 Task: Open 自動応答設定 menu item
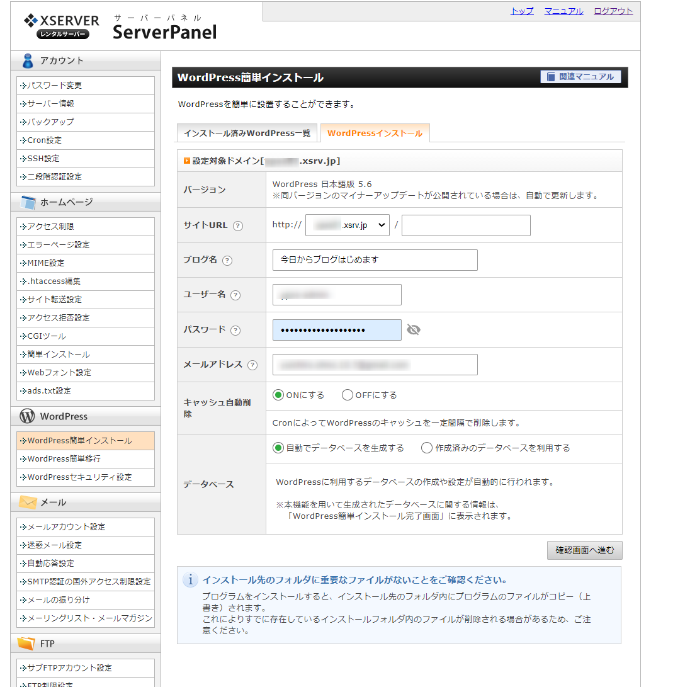pyautogui.click(x=86, y=564)
